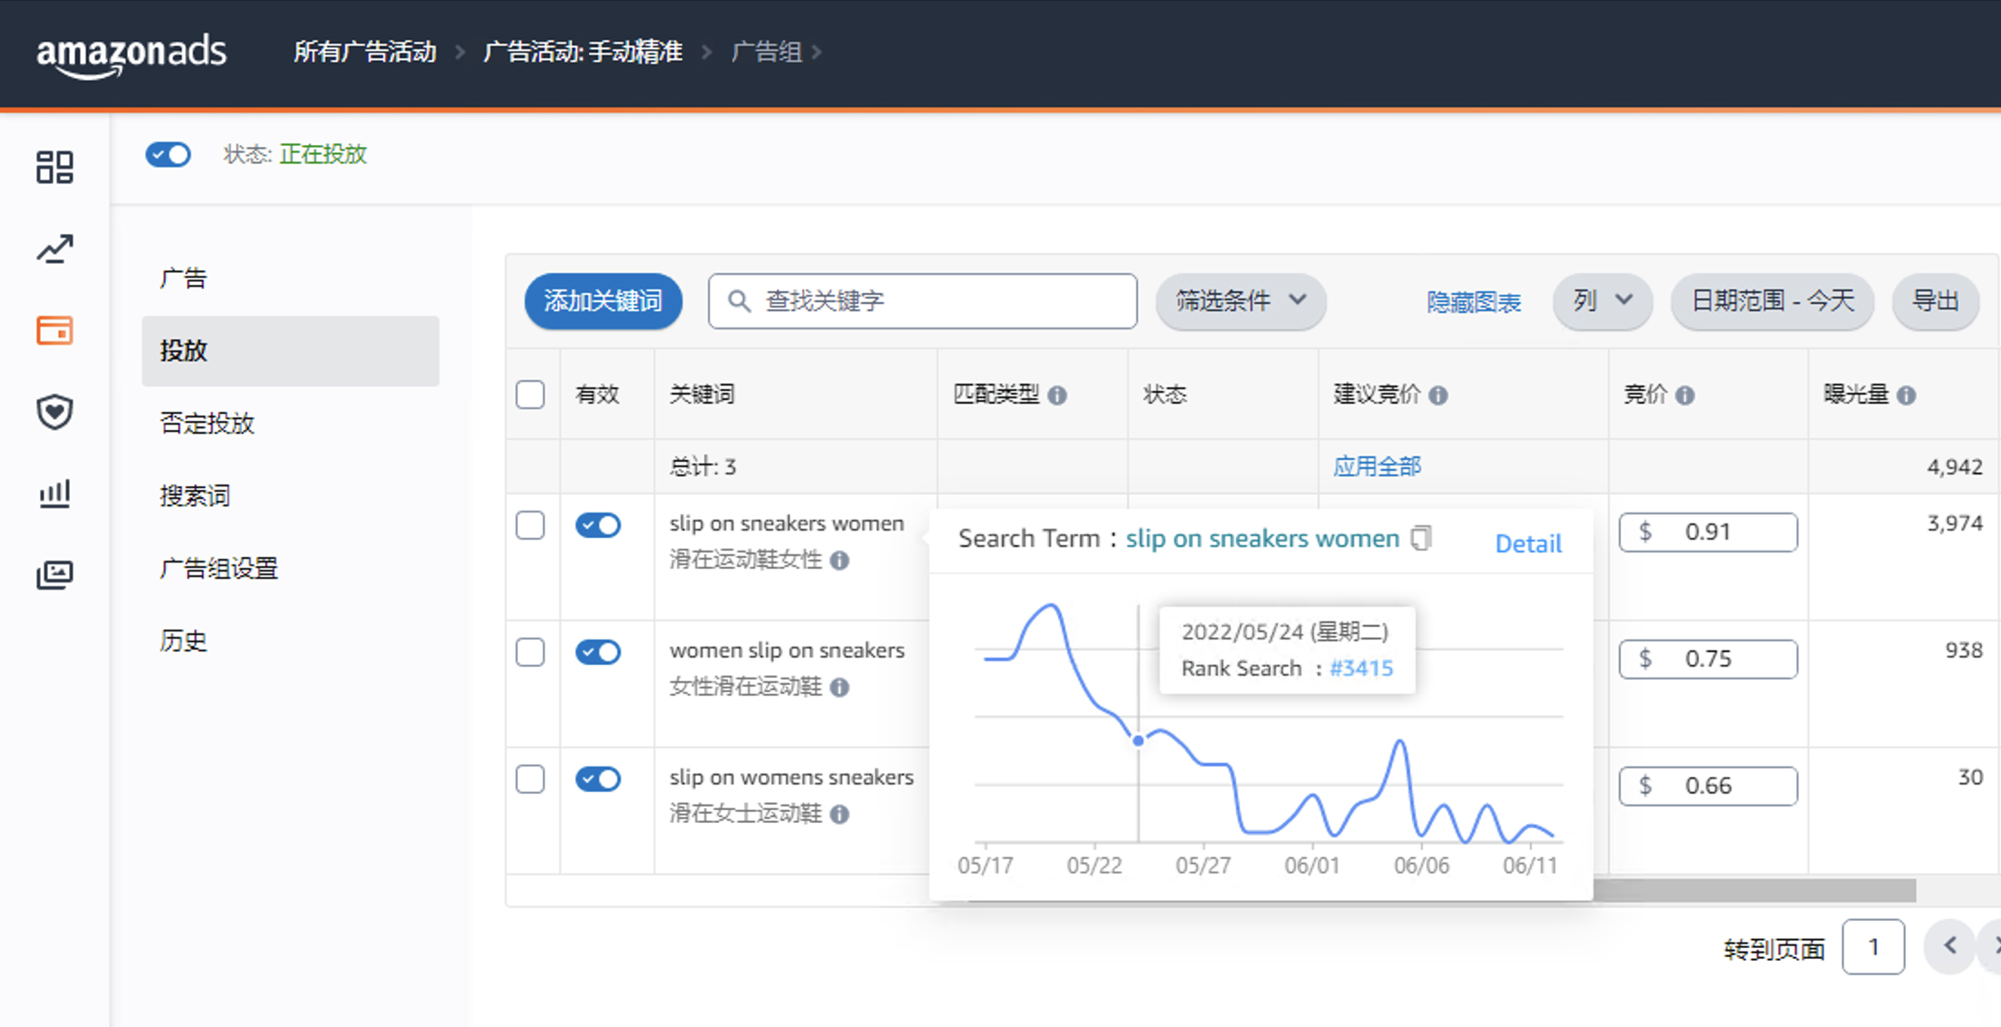Select the trend insights icon in sidebar
The image size is (2001, 1027).
54,249
